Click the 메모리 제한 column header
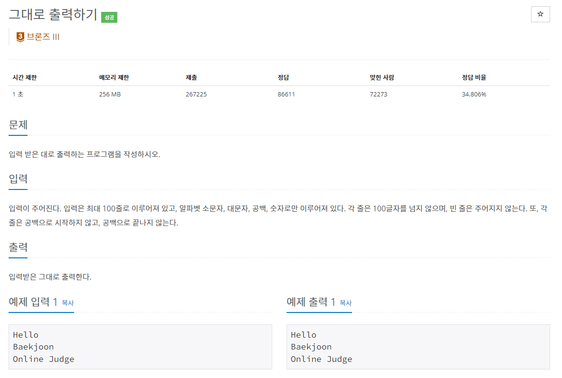The image size is (562, 378). (114, 77)
